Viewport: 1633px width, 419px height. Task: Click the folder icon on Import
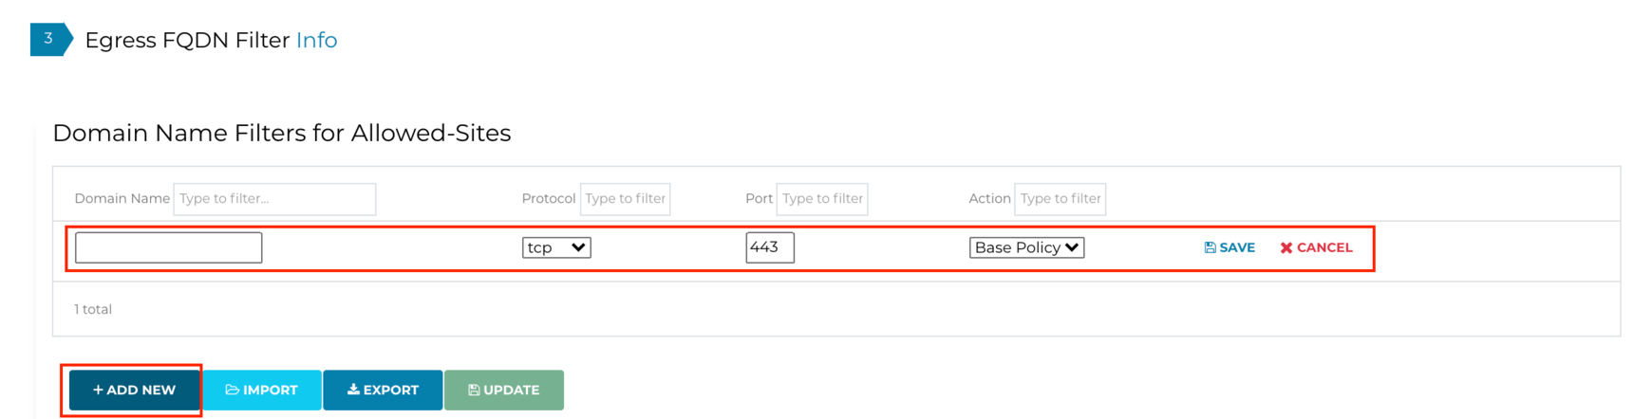coord(232,390)
